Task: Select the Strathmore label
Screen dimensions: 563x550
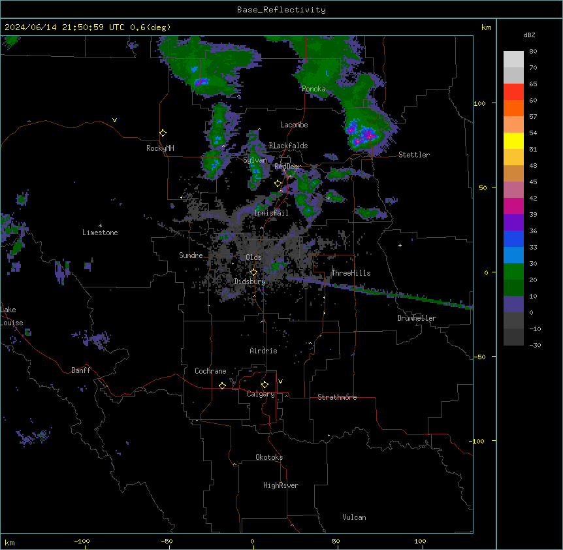Action: click(337, 397)
